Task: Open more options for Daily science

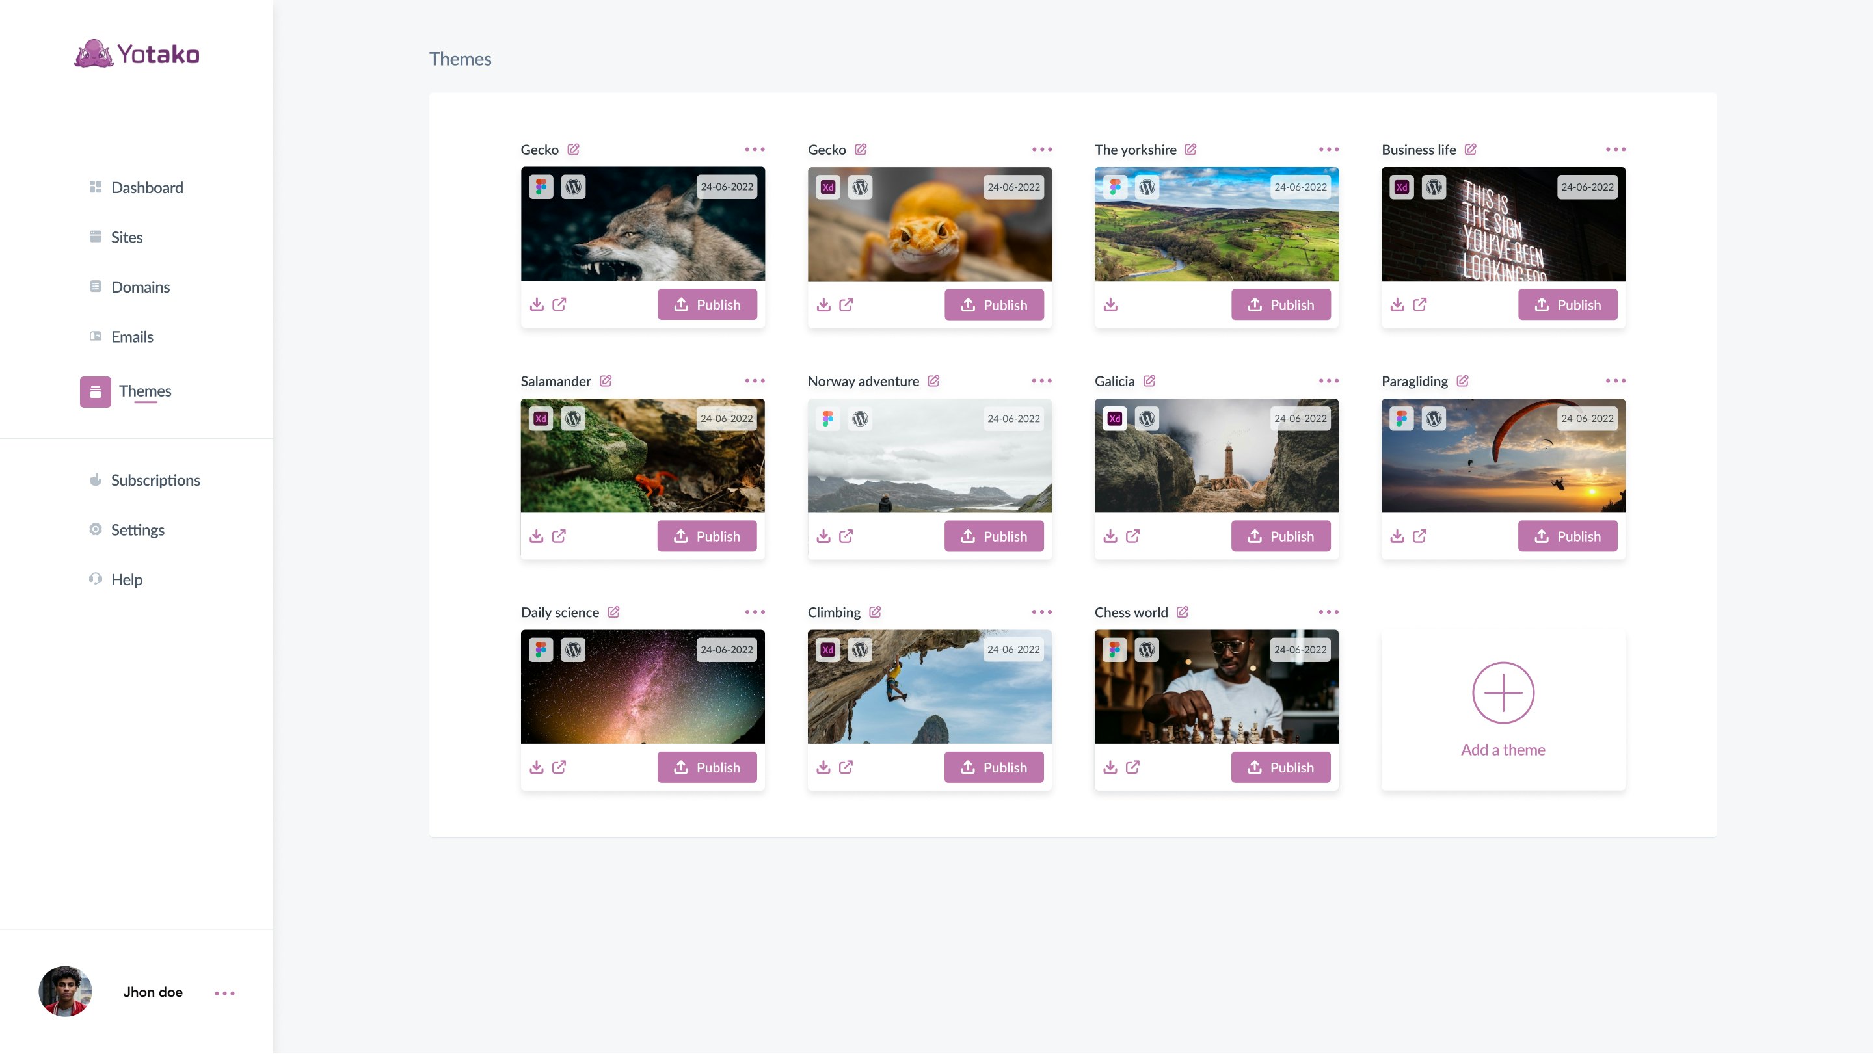Action: [x=755, y=612]
